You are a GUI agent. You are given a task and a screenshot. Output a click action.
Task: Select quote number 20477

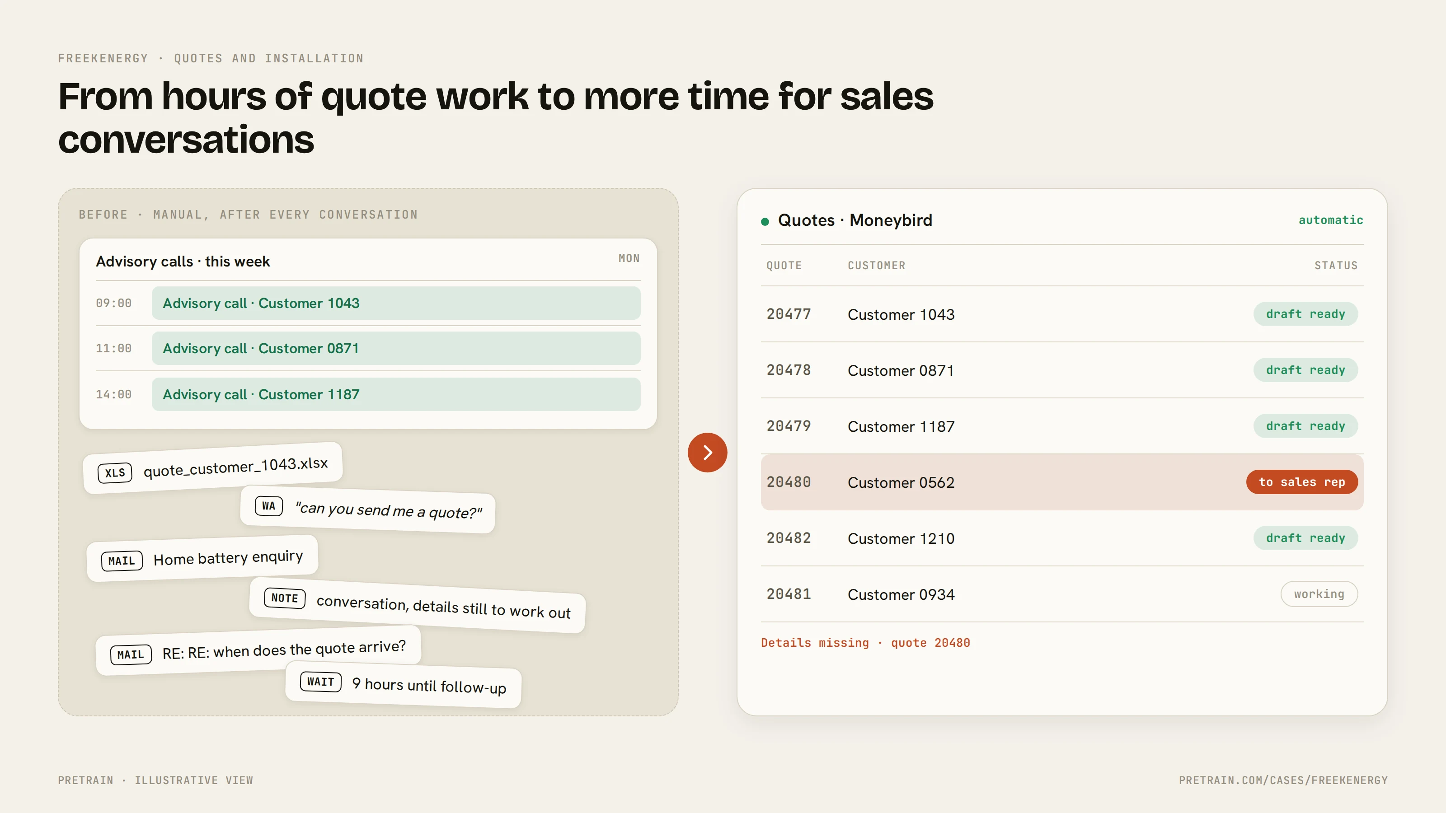pyautogui.click(x=789, y=313)
